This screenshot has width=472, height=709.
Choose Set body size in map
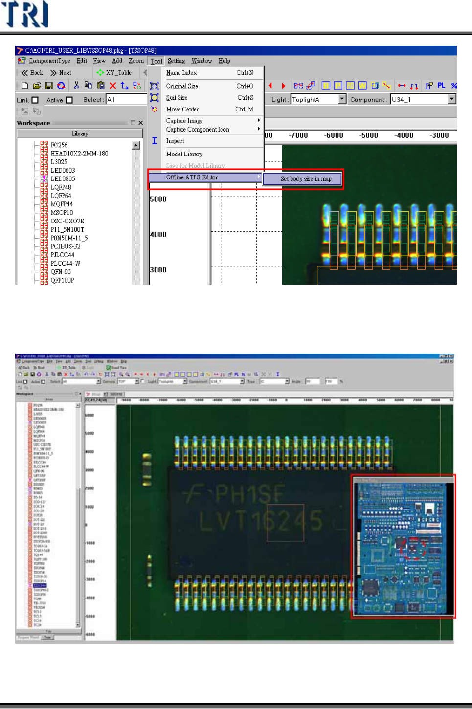pos(306,179)
